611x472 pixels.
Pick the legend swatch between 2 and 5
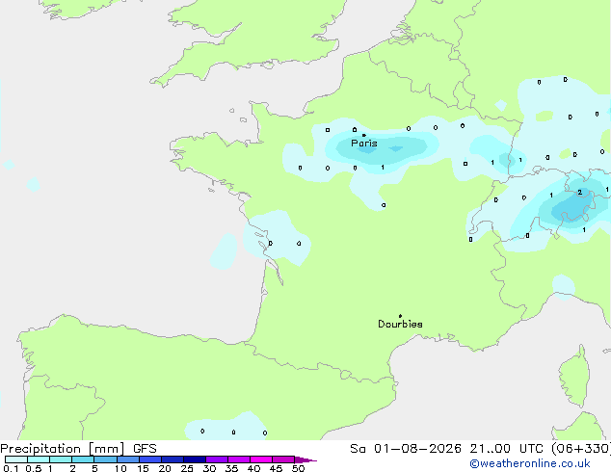coord(83,459)
